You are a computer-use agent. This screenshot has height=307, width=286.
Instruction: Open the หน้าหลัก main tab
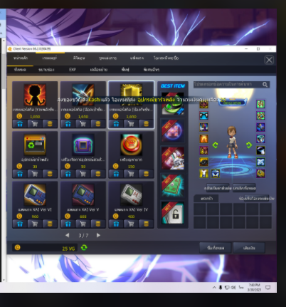tap(21, 58)
